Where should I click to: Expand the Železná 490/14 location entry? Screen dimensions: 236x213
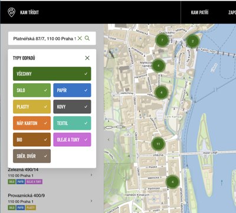coord(91,175)
